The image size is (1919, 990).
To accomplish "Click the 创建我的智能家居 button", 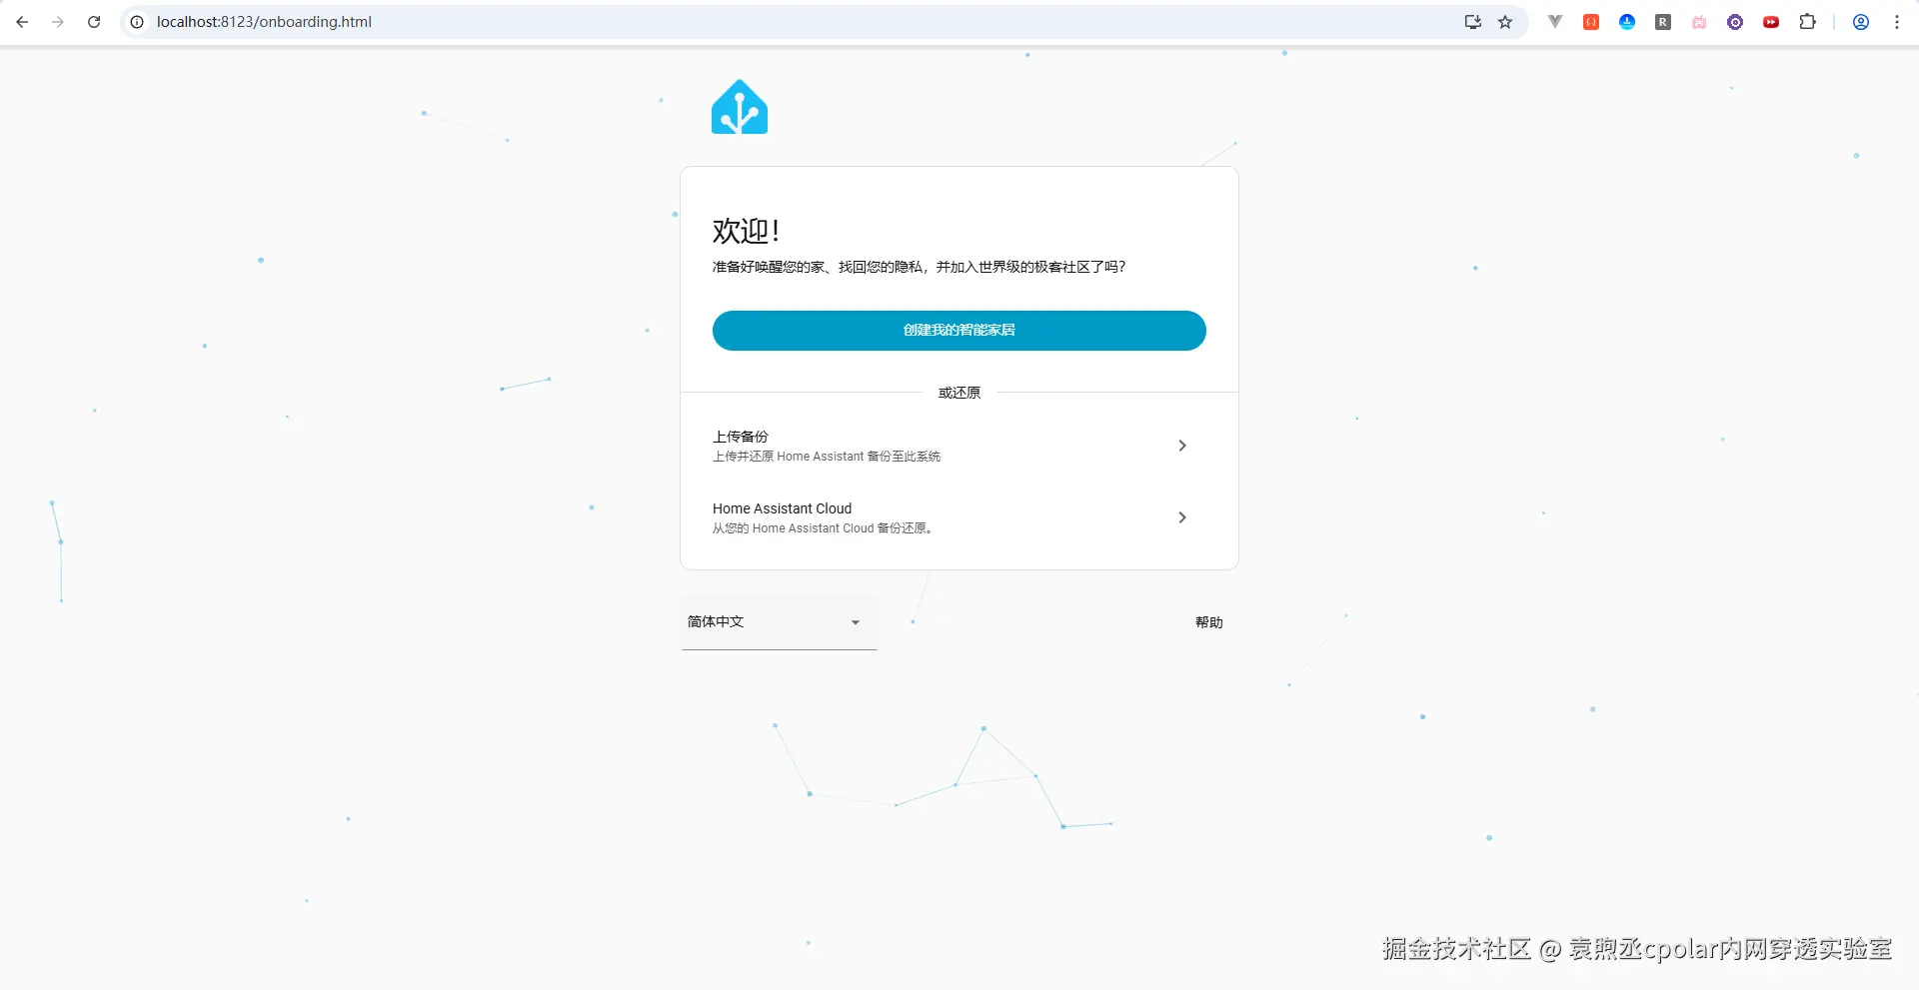I will [959, 331].
